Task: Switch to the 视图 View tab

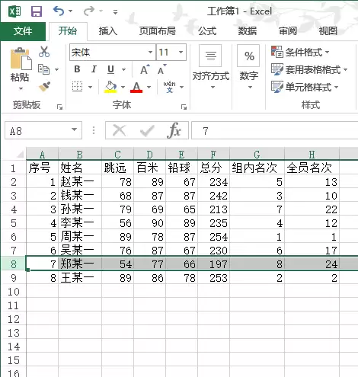Action: [328, 31]
